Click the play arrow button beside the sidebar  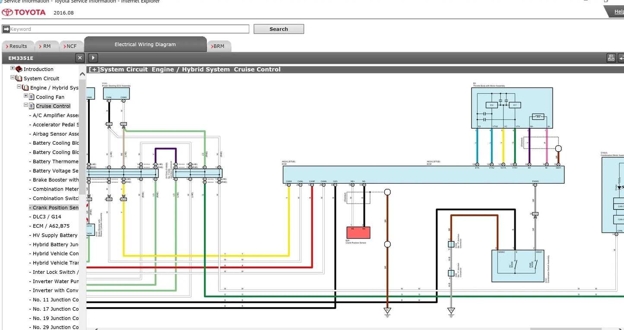point(93,57)
